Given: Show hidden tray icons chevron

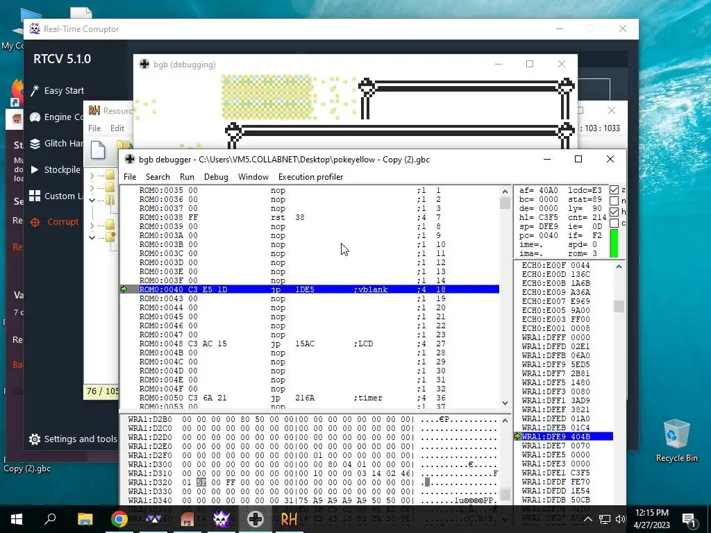Looking at the screenshot, I should (587, 519).
